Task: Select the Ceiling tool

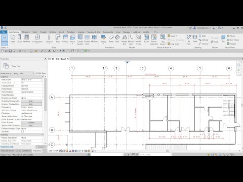Action: pyautogui.click(x=65, y=38)
